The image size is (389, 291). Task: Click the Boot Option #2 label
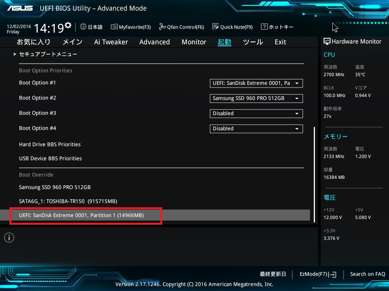point(38,98)
